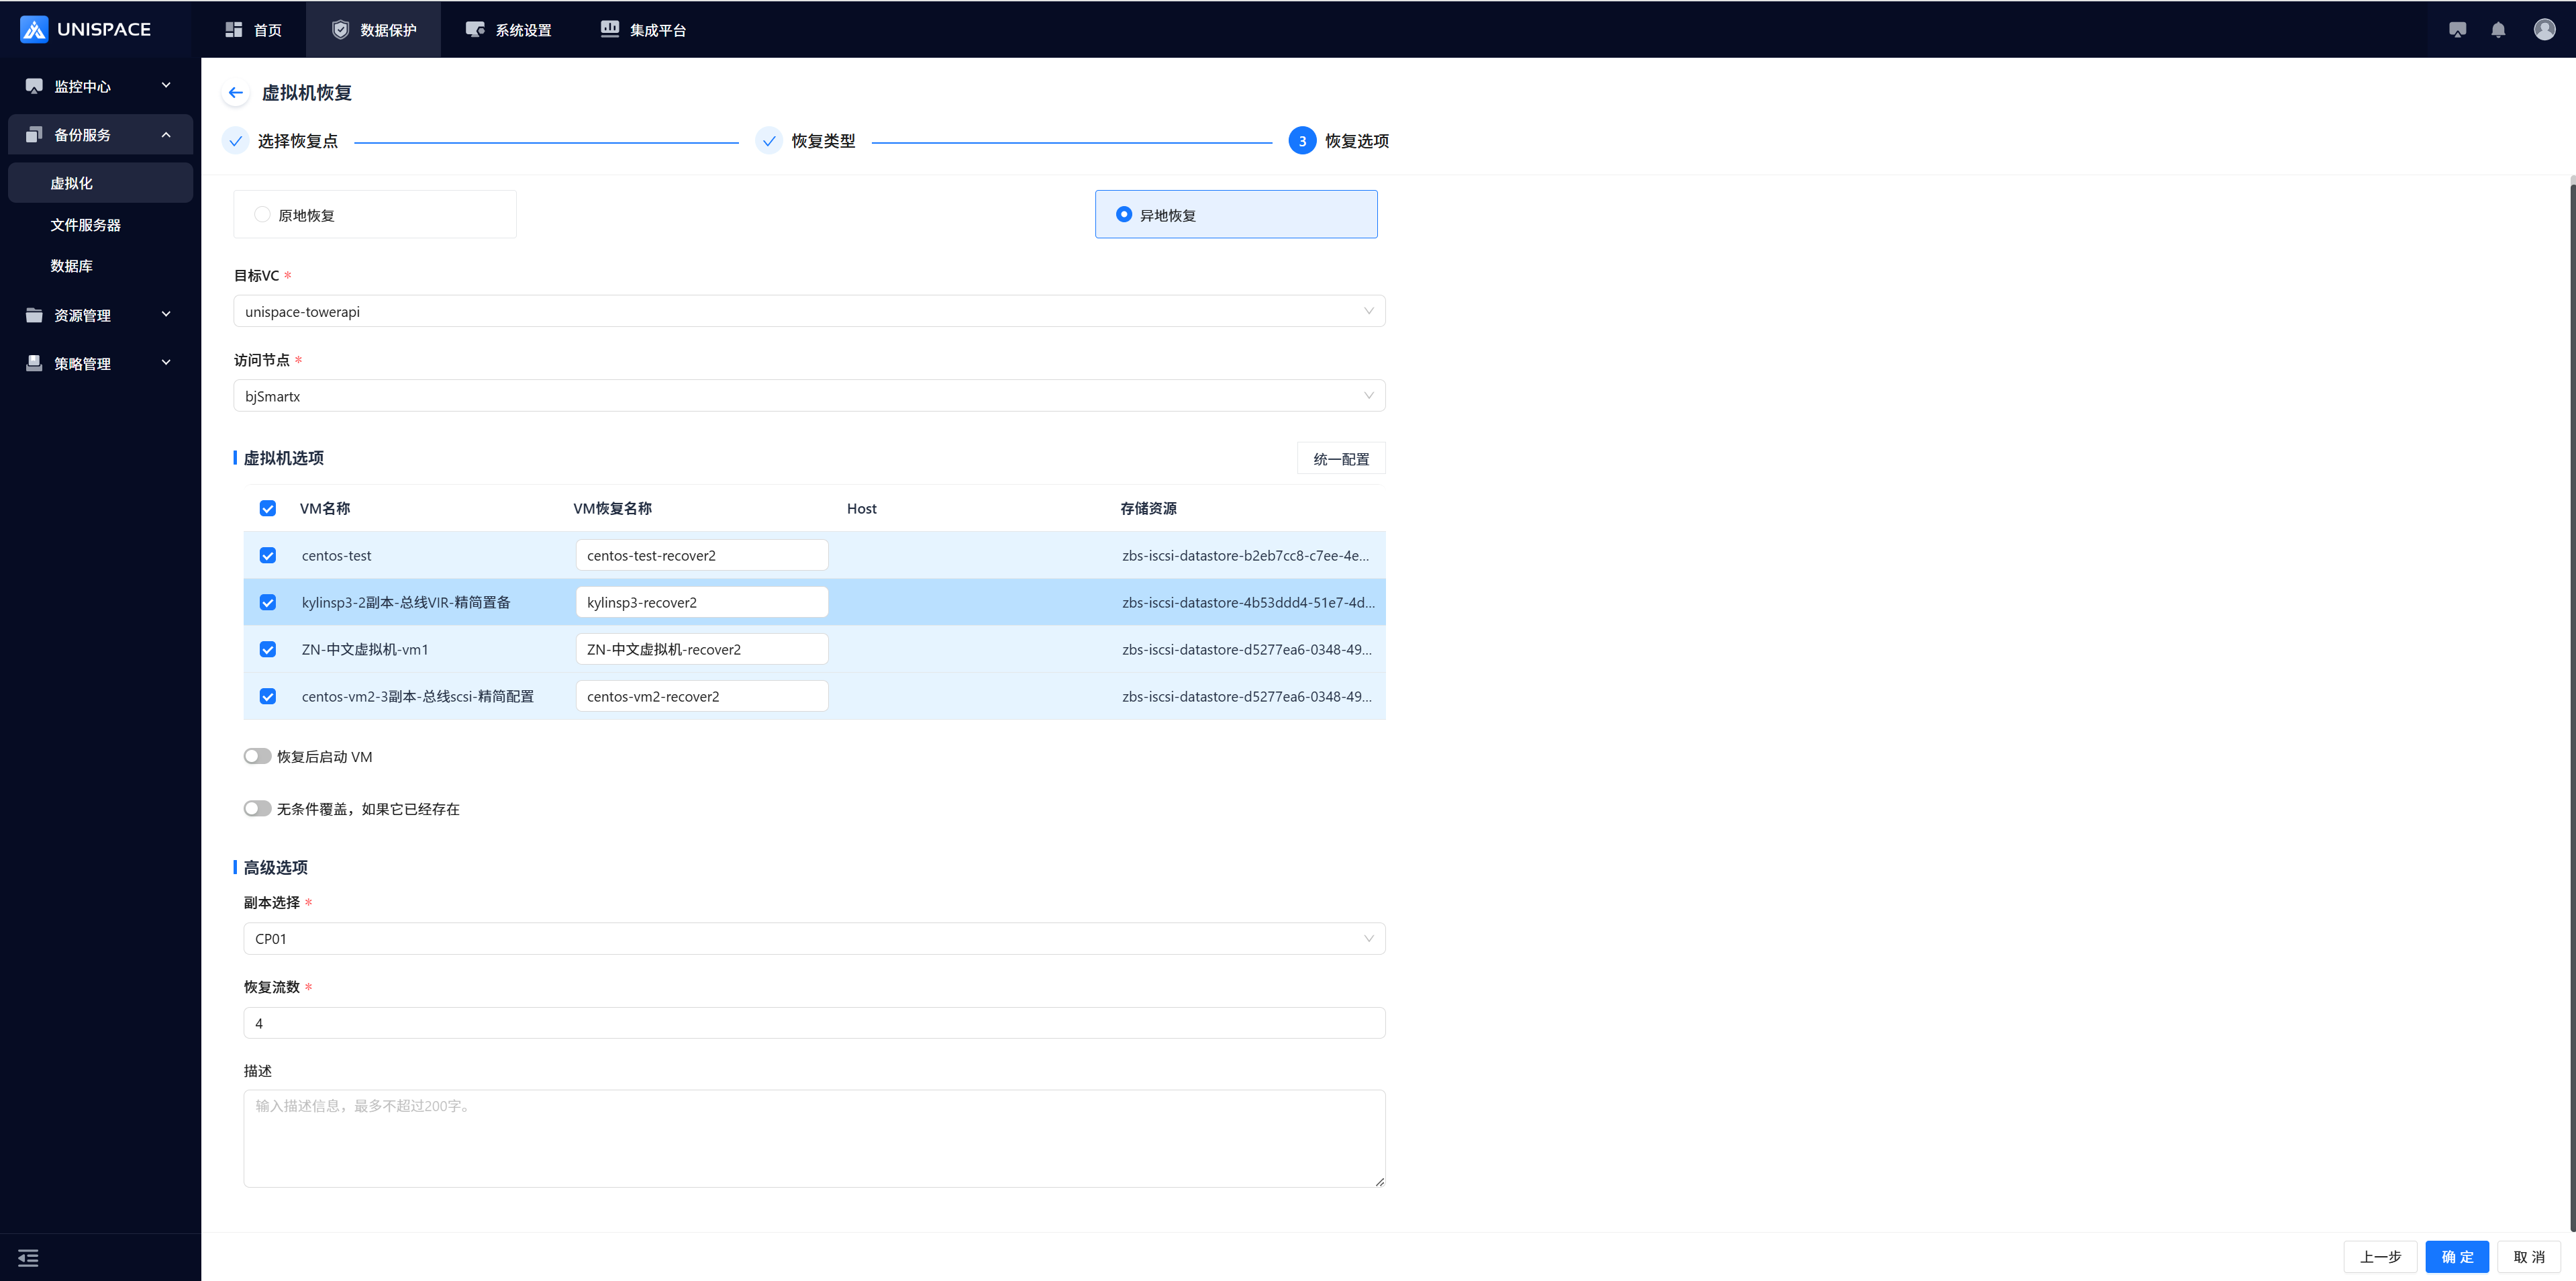Open 文件服务器 in the sidebar
Screen dimensions: 2576x1281
[x=86, y=225]
